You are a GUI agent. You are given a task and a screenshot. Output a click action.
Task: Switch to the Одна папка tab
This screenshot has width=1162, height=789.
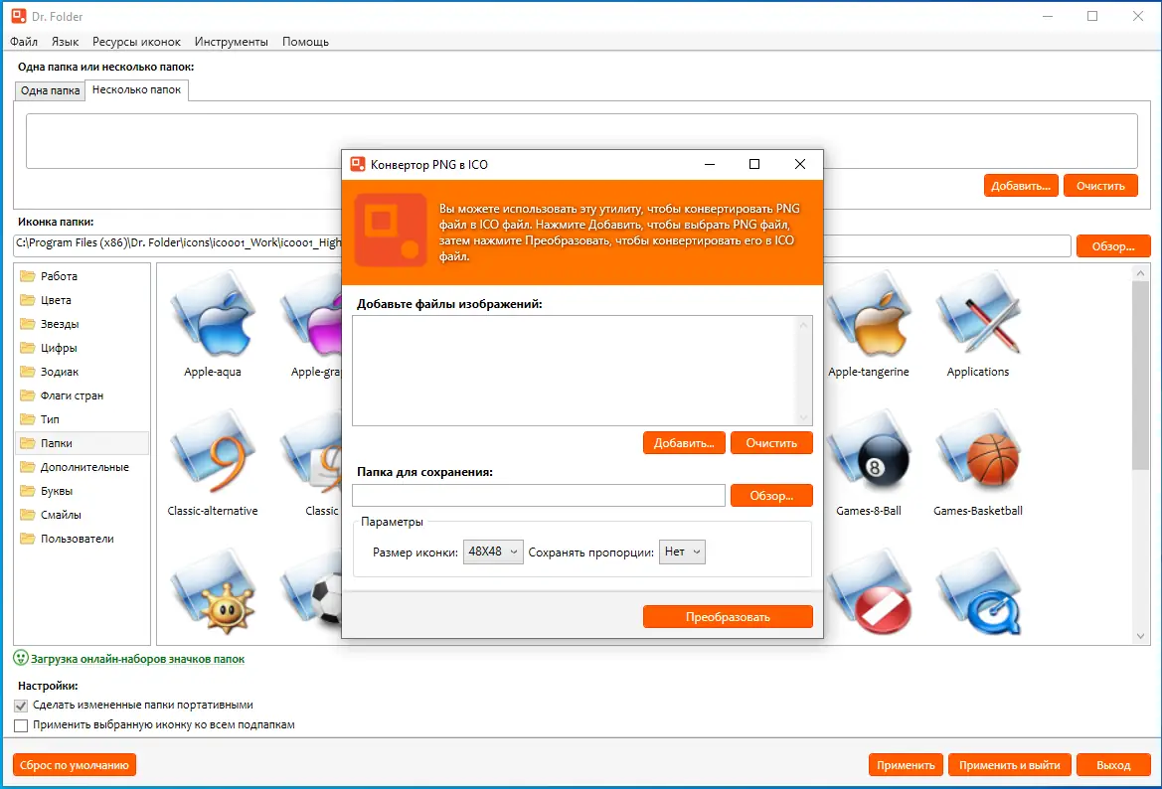(51, 90)
